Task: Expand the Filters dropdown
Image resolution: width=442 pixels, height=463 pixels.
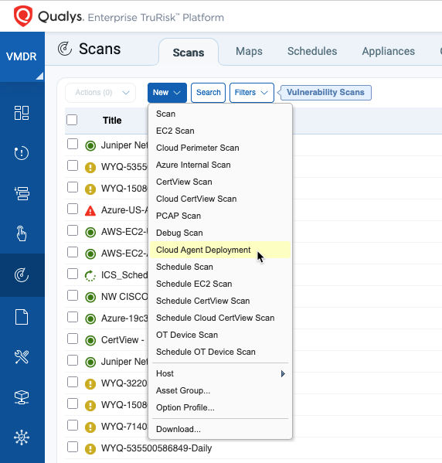Action: pyautogui.click(x=252, y=93)
